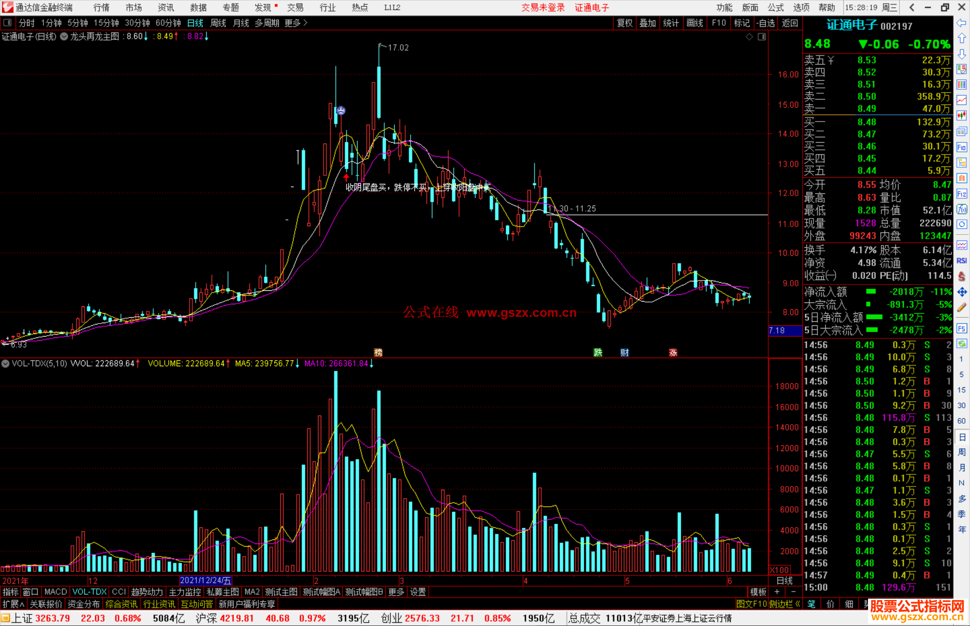
Task: Open the 日线 period selector at bottom right of chart
Action: pos(785,581)
